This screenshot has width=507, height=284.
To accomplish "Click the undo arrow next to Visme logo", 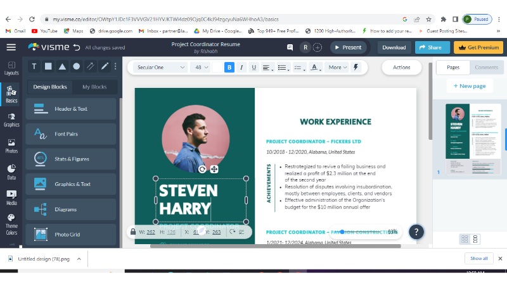I will [77, 47].
